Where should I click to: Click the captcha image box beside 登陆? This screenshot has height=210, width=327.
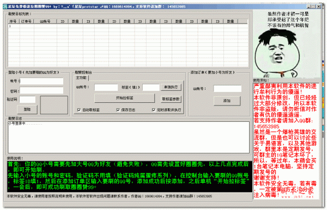(x=54, y=105)
